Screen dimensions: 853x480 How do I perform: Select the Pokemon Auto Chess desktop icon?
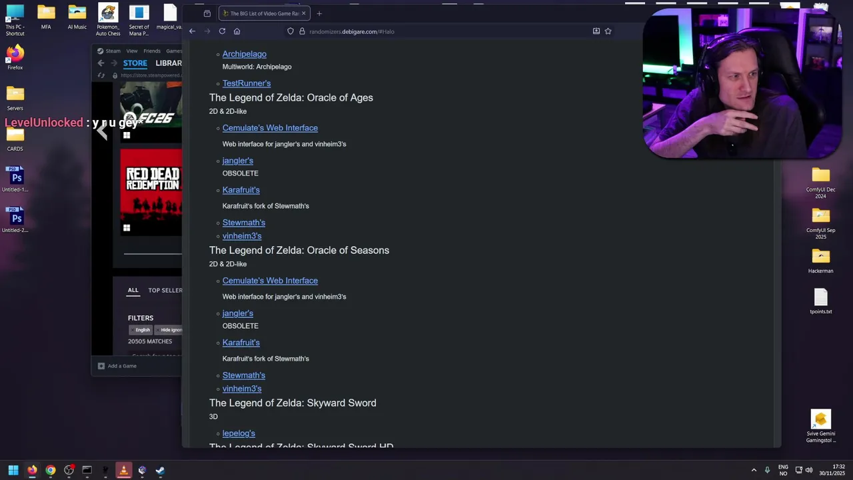tap(108, 20)
